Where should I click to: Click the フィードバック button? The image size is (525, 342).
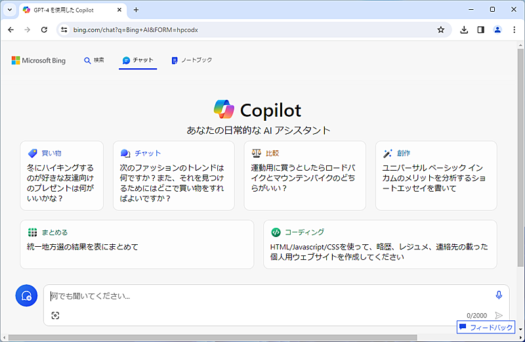486,327
